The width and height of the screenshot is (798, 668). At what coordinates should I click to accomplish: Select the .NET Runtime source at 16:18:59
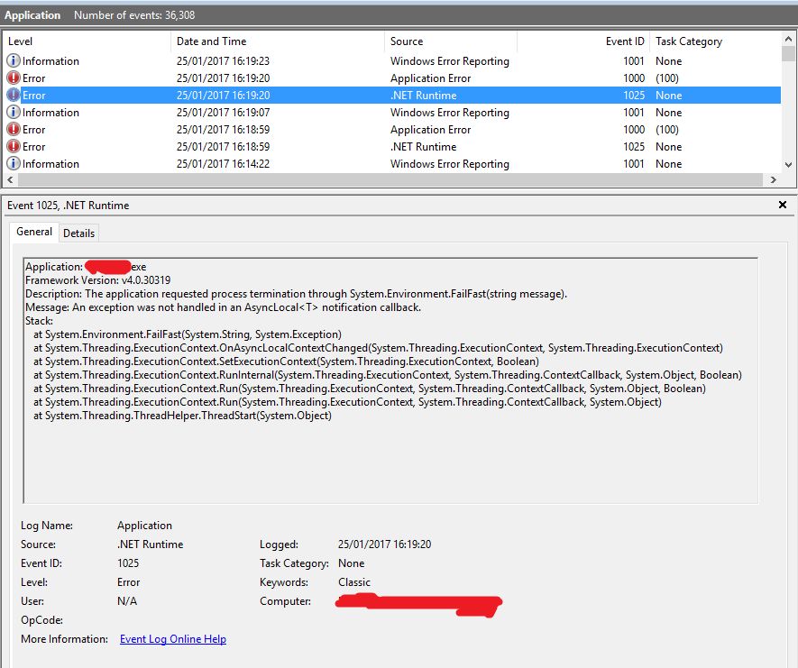tap(424, 147)
